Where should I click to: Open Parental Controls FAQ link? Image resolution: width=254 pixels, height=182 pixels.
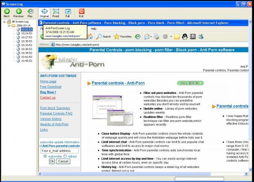56,113
